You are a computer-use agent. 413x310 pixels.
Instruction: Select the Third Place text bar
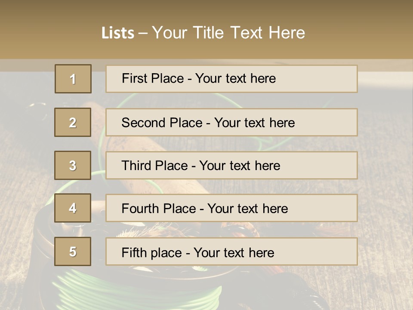point(231,165)
